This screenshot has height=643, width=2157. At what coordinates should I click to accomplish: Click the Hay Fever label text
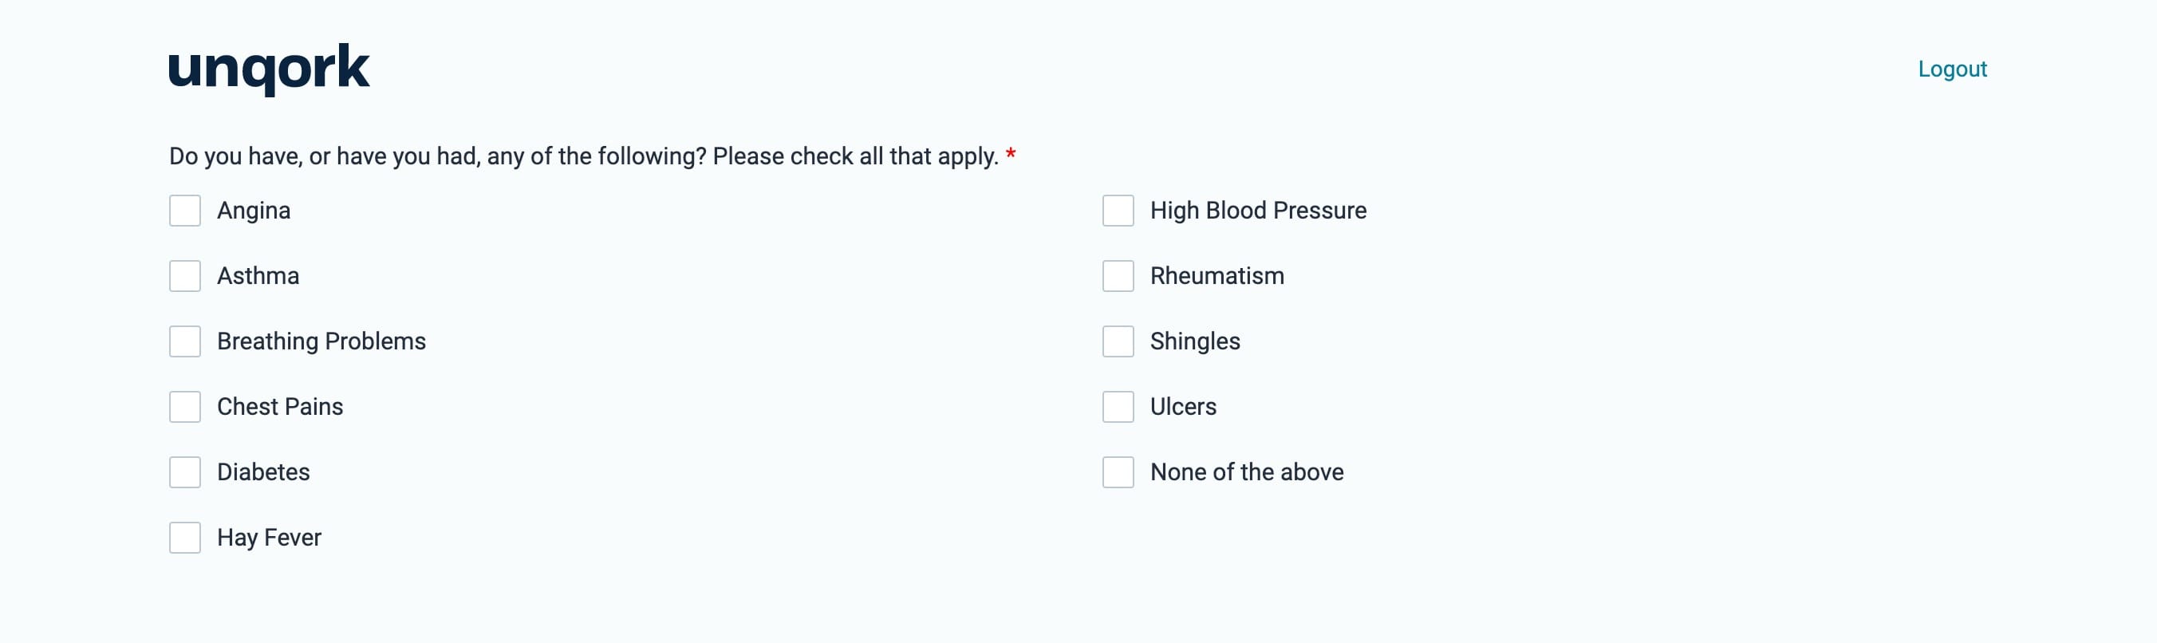[x=269, y=538]
